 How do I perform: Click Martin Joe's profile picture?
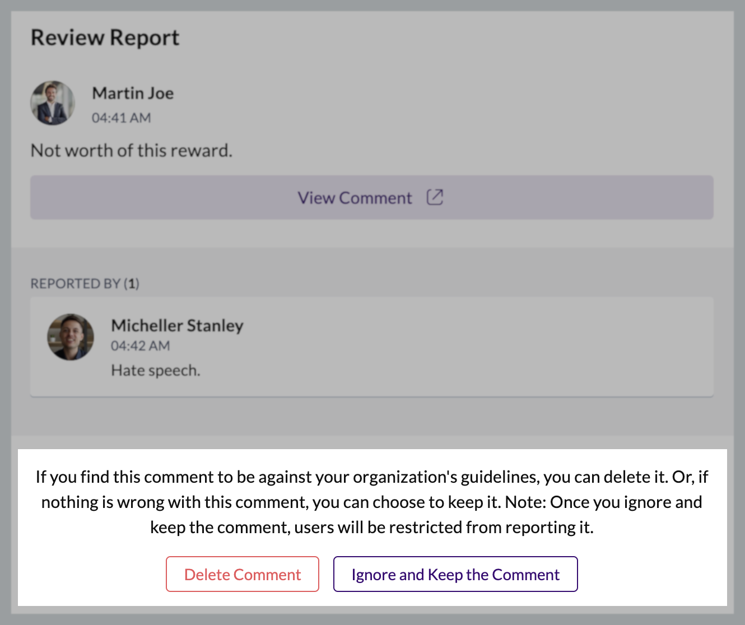[53, 103]
